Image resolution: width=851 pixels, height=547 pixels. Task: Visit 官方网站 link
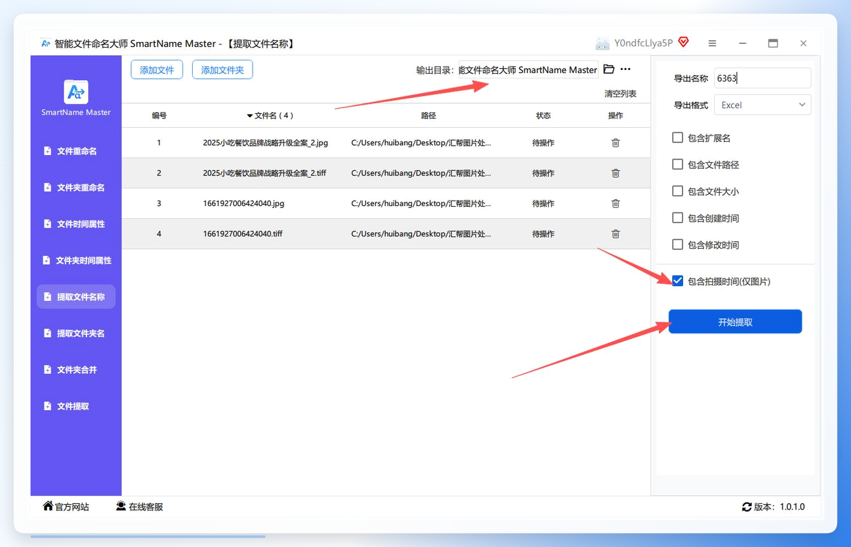point(66,507)
